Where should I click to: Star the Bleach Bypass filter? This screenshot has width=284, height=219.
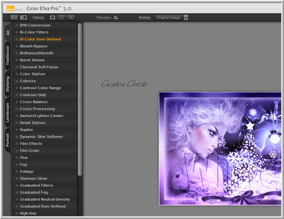(x=17, y=46)
